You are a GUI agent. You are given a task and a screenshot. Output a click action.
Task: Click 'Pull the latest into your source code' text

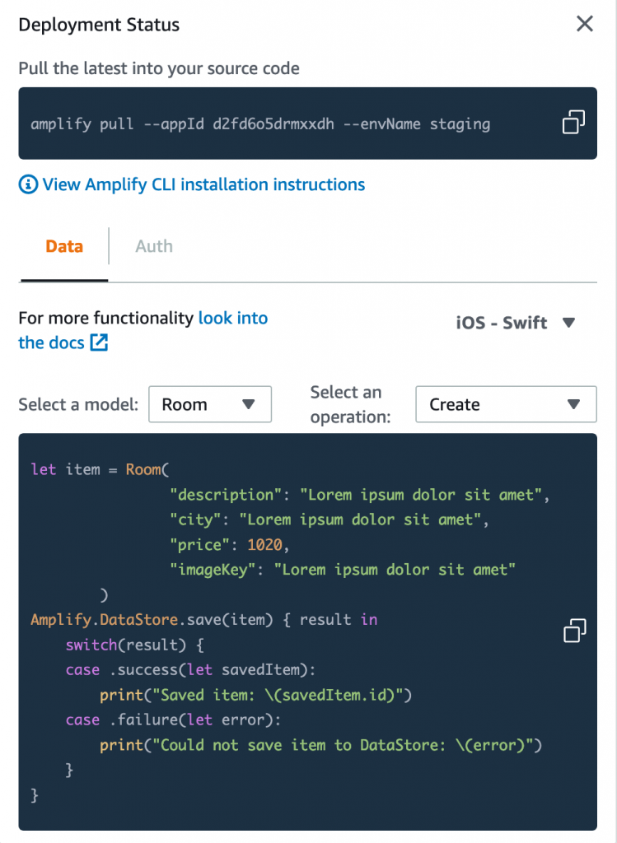pyautogui.click(x=159, y=68)
